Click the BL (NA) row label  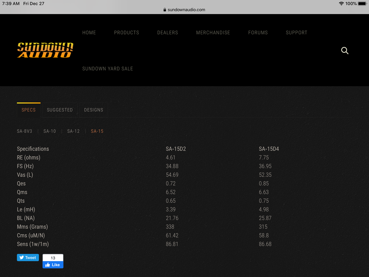(26, 218)
